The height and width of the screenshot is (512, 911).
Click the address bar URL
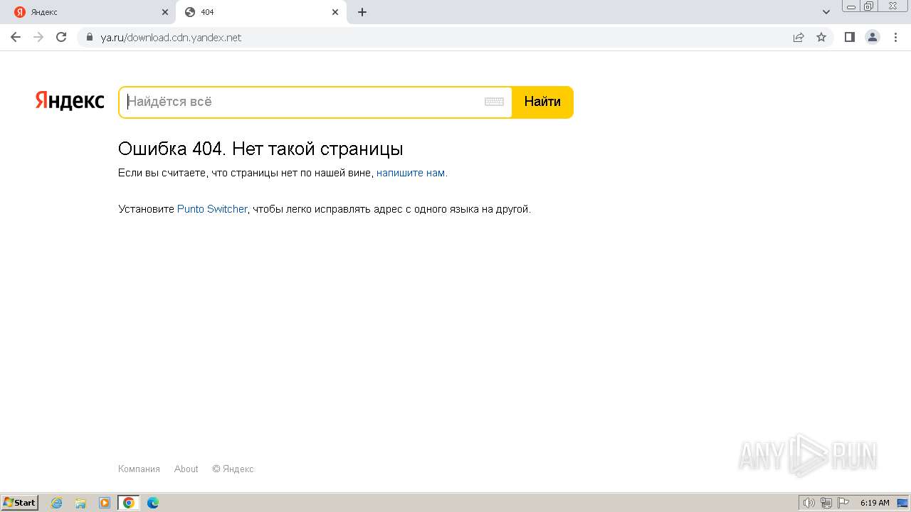click(x=171, y=38)
